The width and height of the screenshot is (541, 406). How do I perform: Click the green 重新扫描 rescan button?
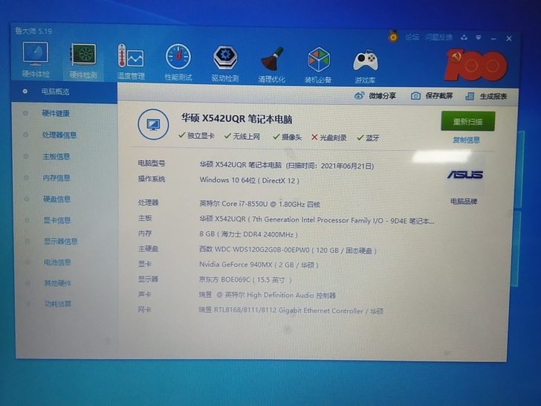click(x=468, y=121)
